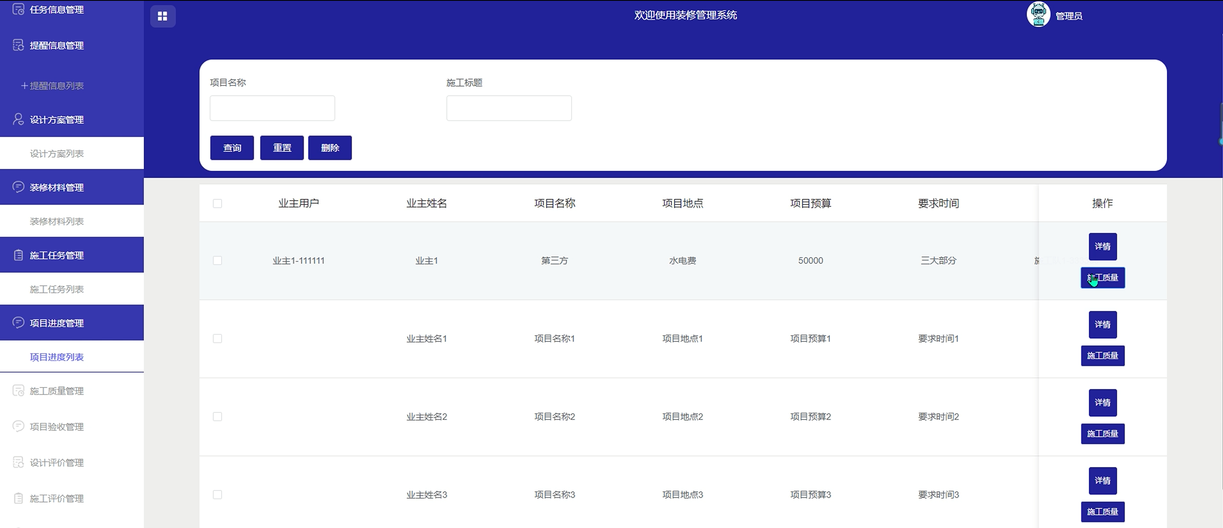Open 装修材料列表 submenu item
The width and height of the screenshot is (1223, 528).
(57, 221)
